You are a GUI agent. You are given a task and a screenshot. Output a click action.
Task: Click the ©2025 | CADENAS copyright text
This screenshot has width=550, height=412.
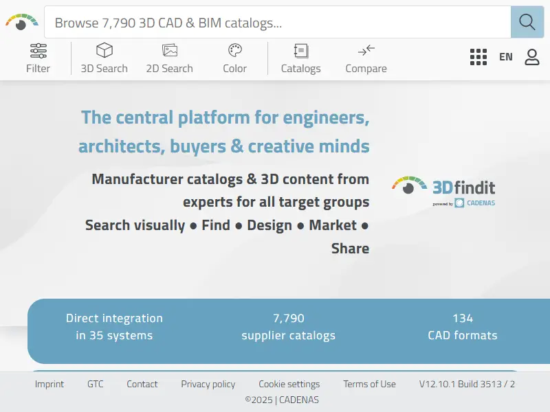click(x=282, y=400)
